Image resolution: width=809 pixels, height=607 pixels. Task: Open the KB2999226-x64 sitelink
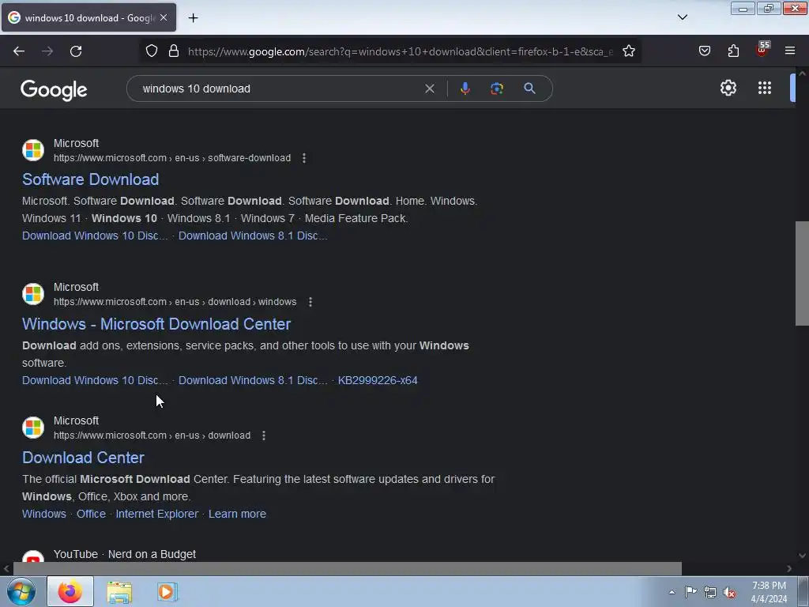coord(378,380)
